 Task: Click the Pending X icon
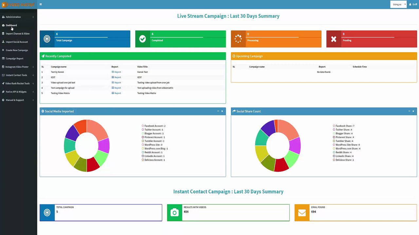coord(334,39)
